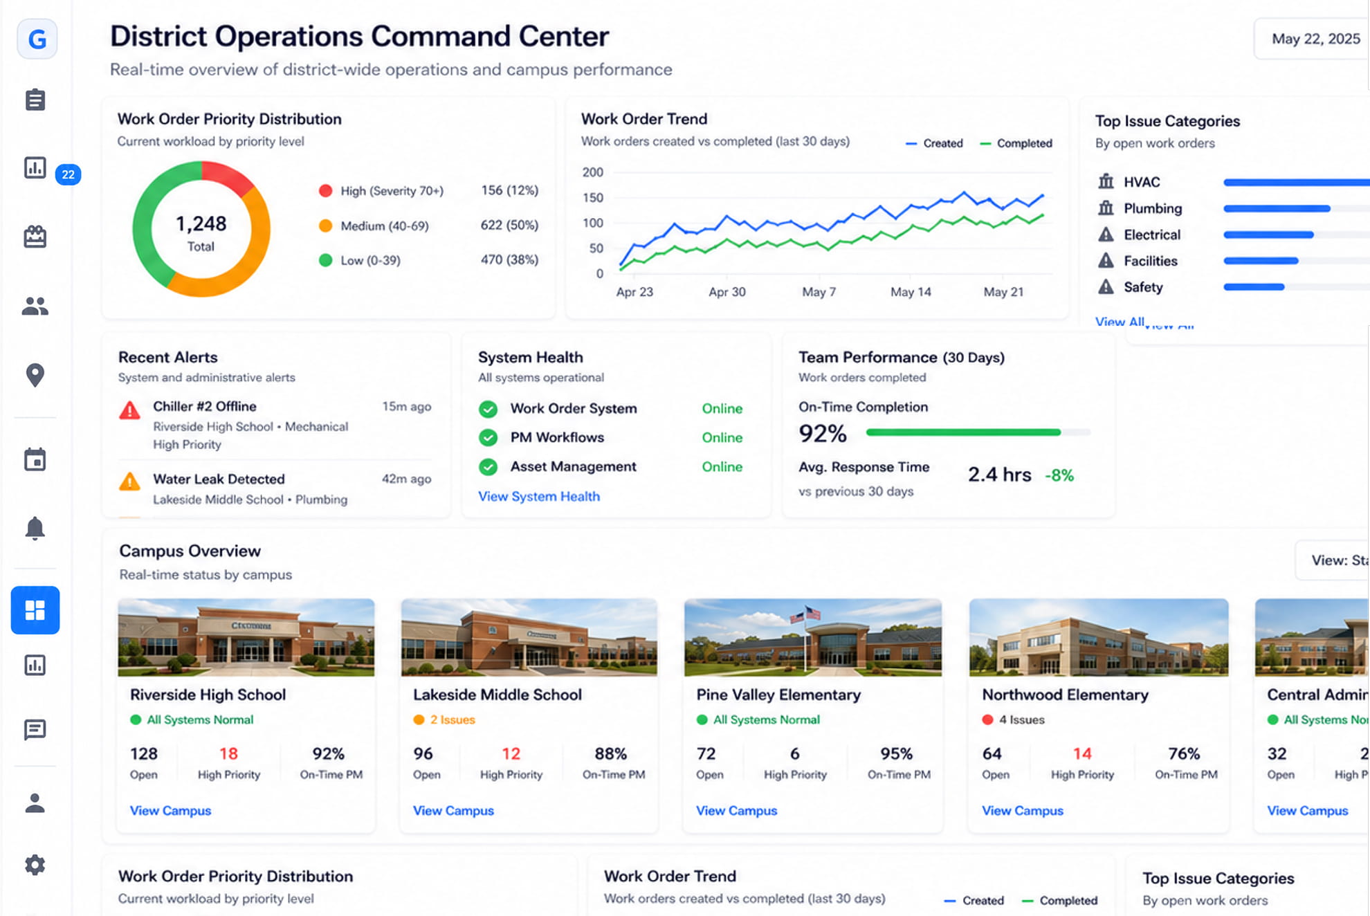
Task: Click the G logo in the sidebar
Action: [37, 39]
